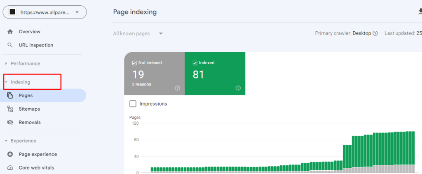Select Pages in the sidebar
This screenshot has width=422, height=174.
point(43,95)
